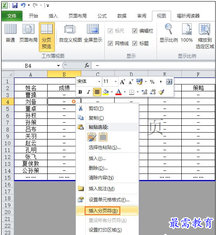The height and width of the screenshot is (235, 216).
Task: Switch to Page Layout (页面布局) view button
Action: (x=29, y=33)
